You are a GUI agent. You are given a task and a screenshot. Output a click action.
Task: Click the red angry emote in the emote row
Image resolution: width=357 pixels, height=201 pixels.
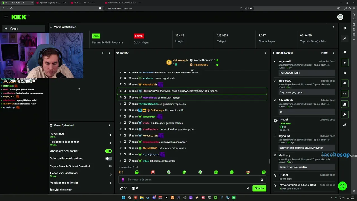(153, 172)
